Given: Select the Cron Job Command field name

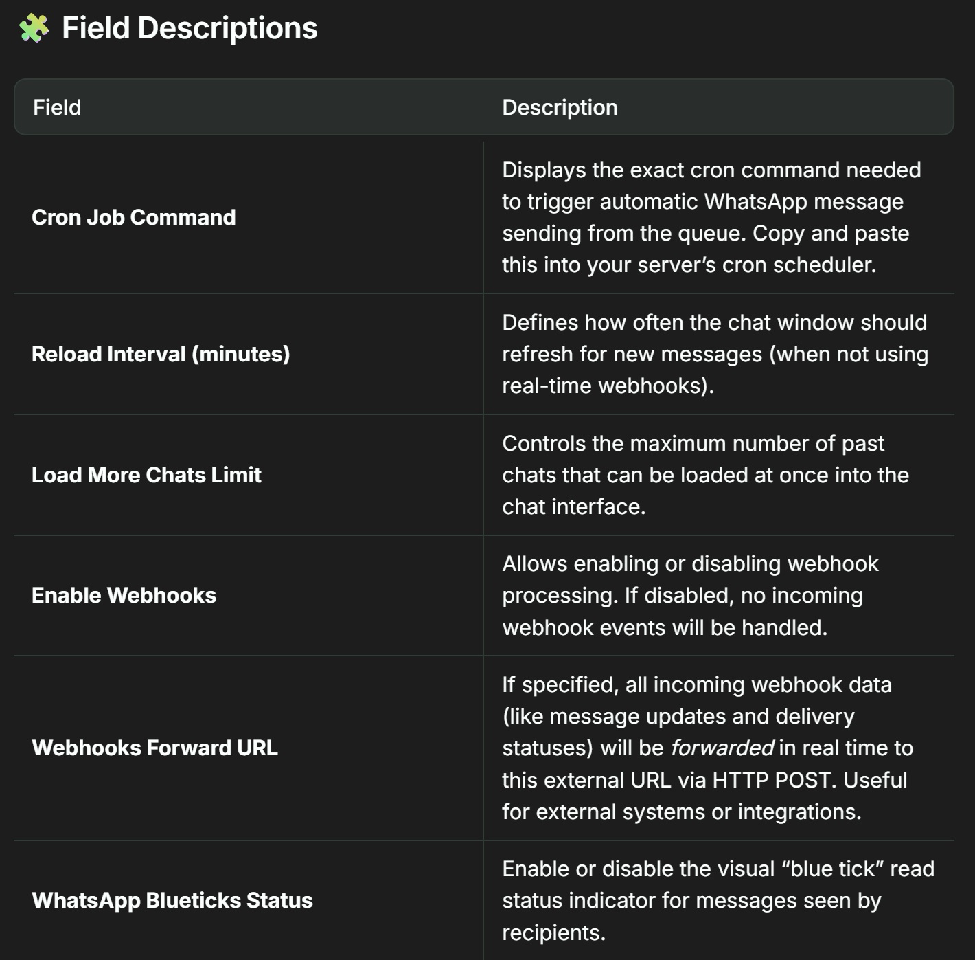Looking at the screenshot, I should point(133,217).
